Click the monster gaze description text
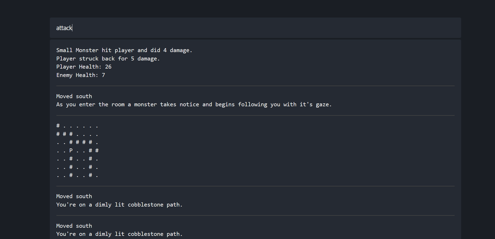This screenshot has width=495, height=239. click(194, 104)
